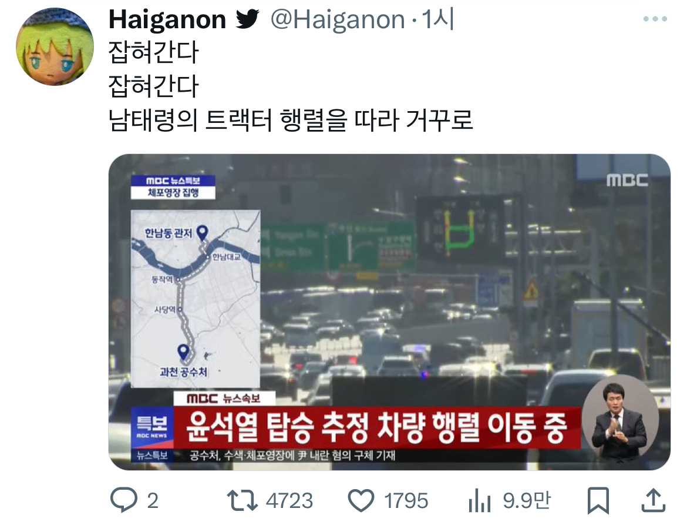Image resolution: width=687 pixels, height=525 pixels.
Task: Open the reply speech bubble icon
Action: click(x=123, y=500)
